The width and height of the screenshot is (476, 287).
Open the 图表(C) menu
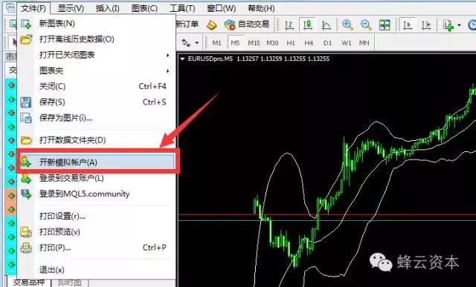(x=144, y=8)
